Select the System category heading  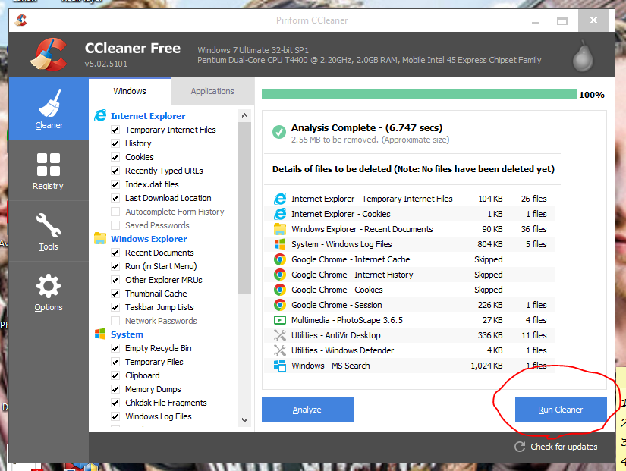pos(127,334)
